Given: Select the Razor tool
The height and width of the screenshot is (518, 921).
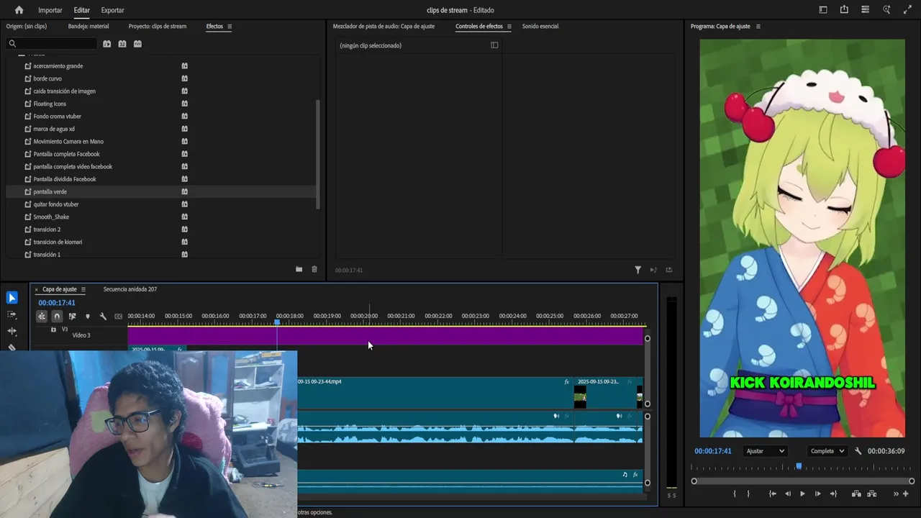Looking at the screenshot, I should pyautogui.click(x=12, y=347).
